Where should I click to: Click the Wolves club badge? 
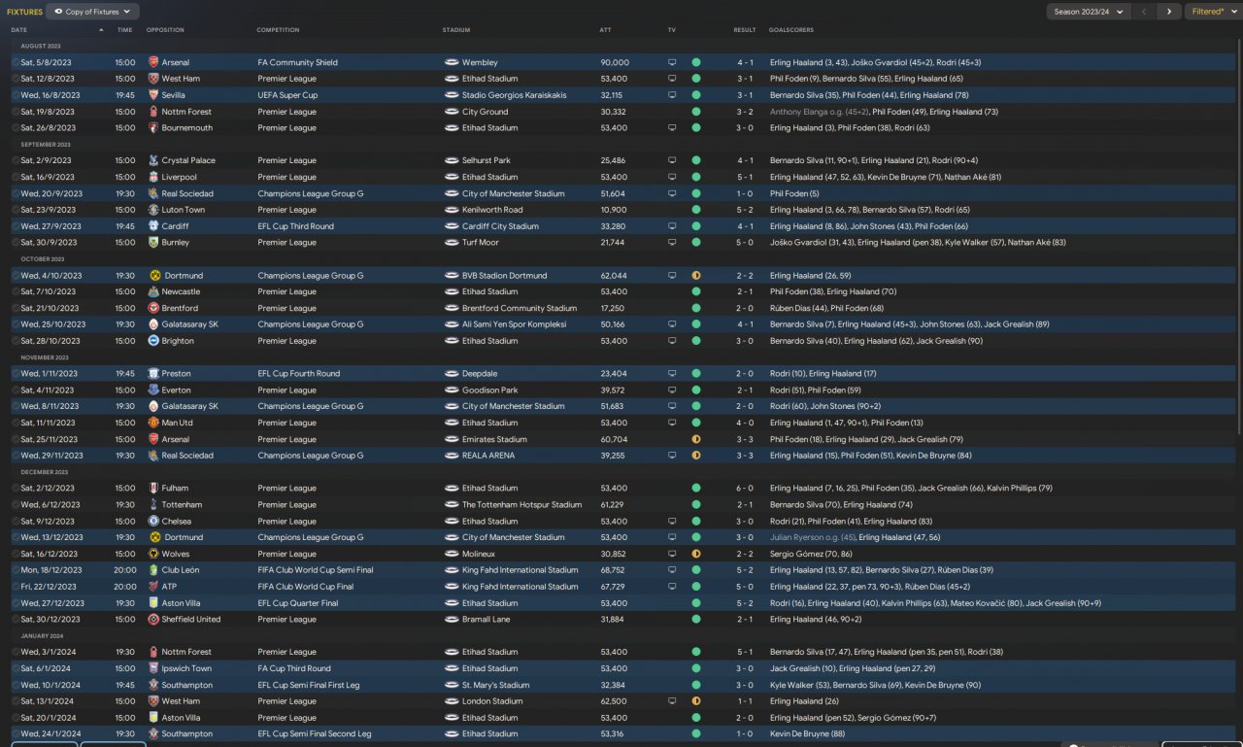coord(153,554)
